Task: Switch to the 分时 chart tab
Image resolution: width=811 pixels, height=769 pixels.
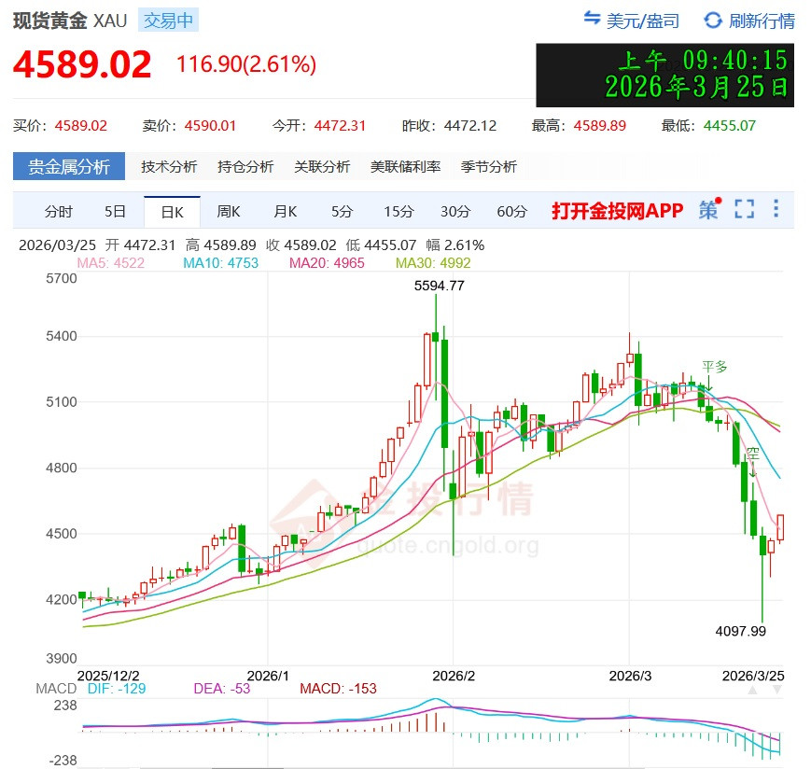Action: pyautogui.click(x=58, y=212)
